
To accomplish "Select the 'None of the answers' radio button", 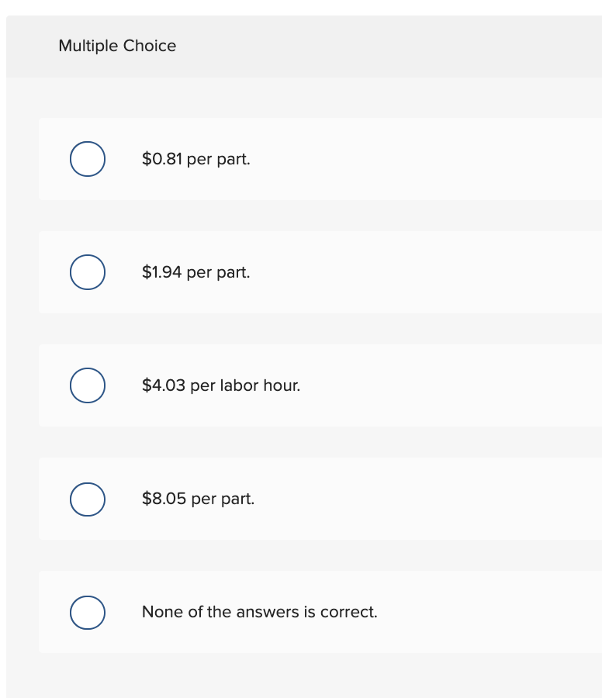I will [88, 612].
